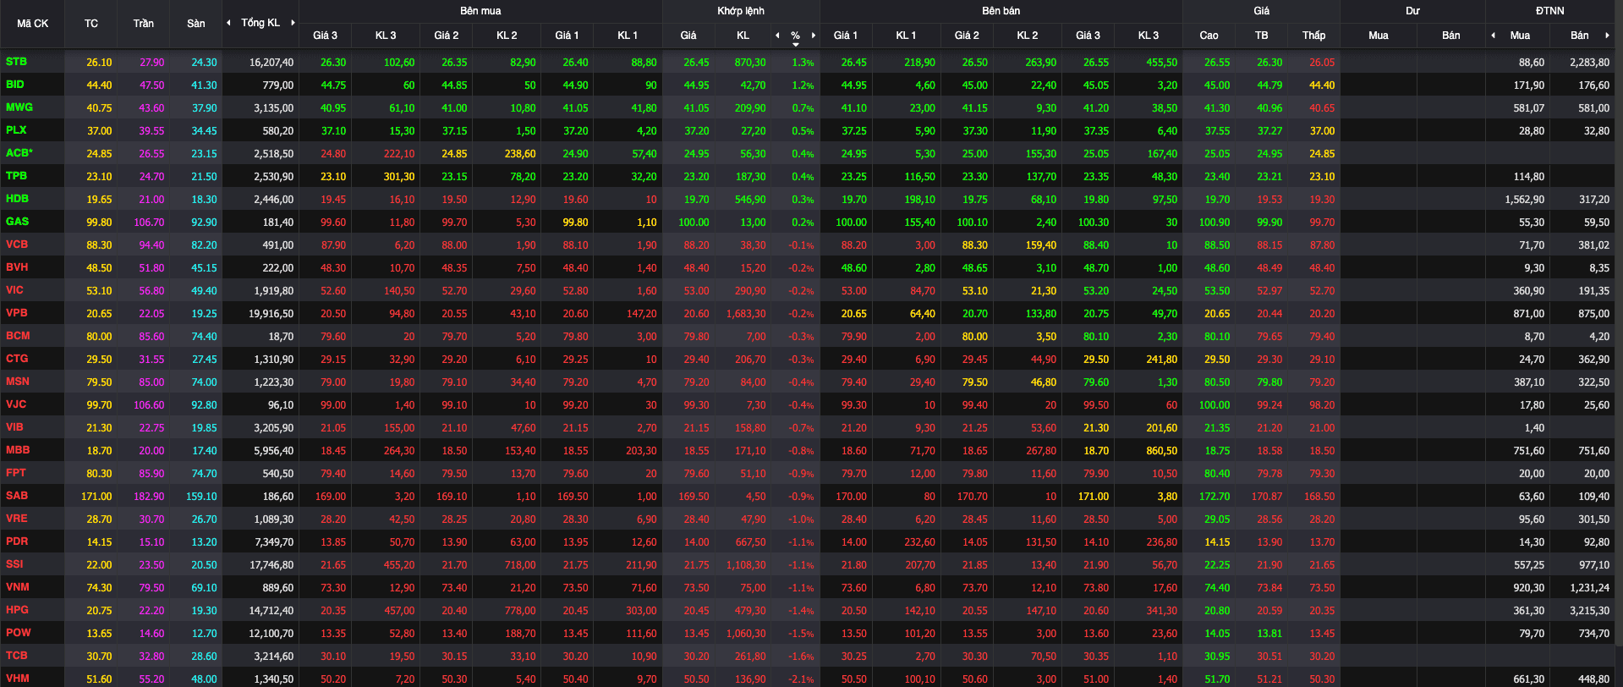
Task: Click HDB foreign buy volume 1,562,90
Action: point(1525,200)
